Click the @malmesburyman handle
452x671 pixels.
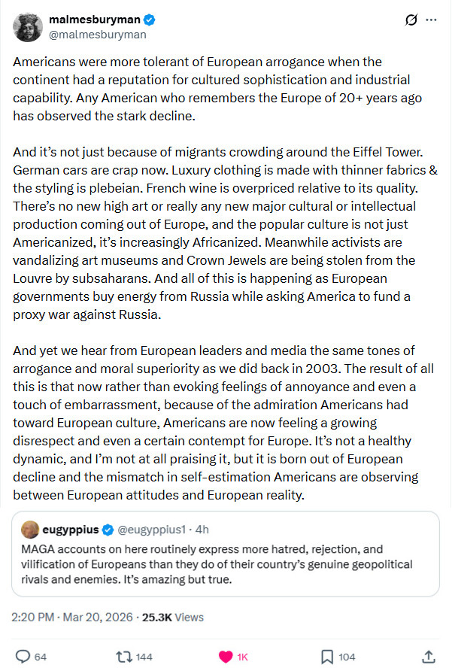click(x=97, y=34)
